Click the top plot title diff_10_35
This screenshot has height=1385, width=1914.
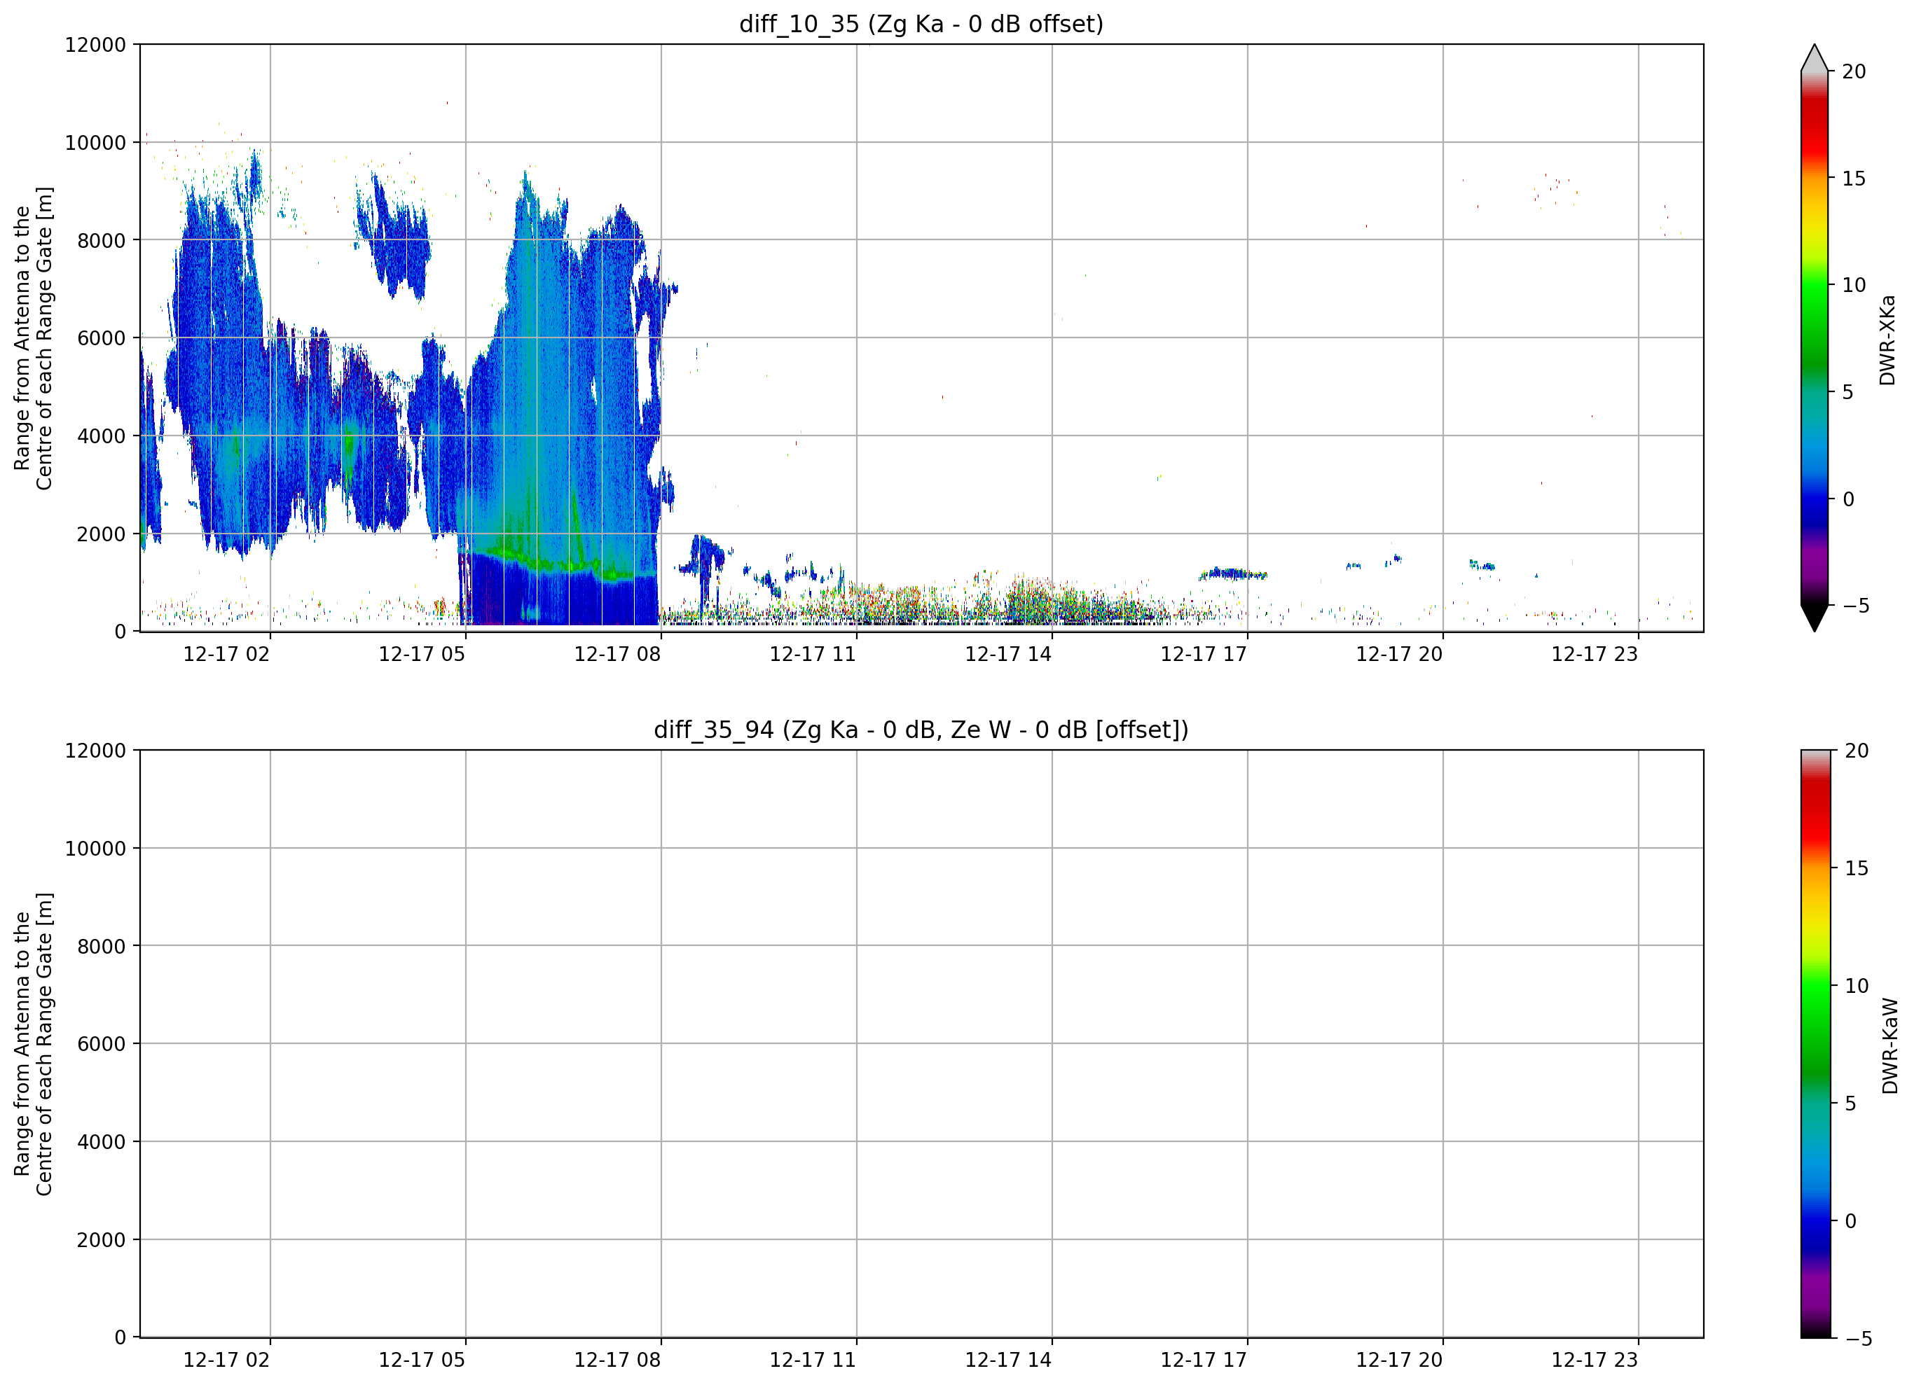(x=921, y=24)
